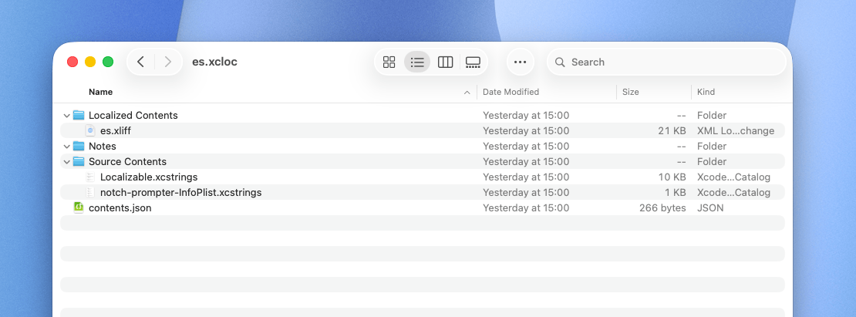This screenshot has width=856, height=317.
Task: Collapse the Source Contents folder
Action: click(x=66, y=162)
